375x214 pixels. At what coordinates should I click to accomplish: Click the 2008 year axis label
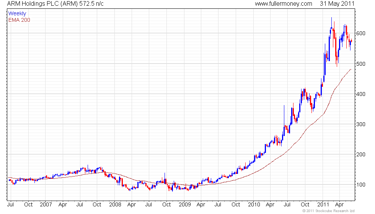(x=115, y=205)
